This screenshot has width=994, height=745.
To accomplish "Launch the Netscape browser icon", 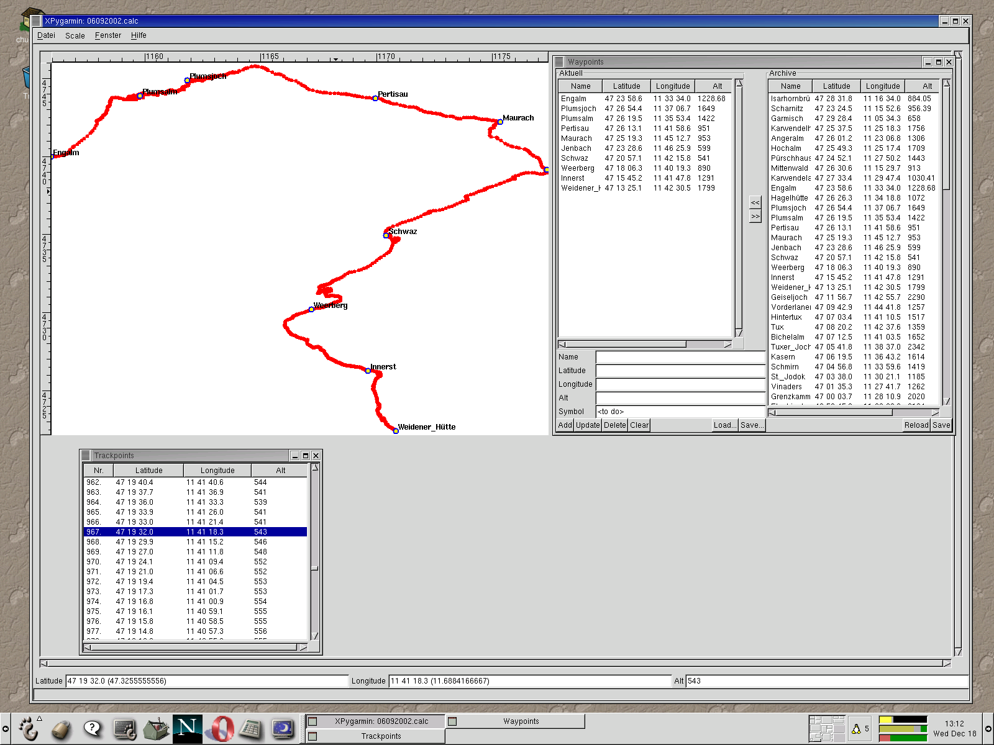I will coord(187,728).
